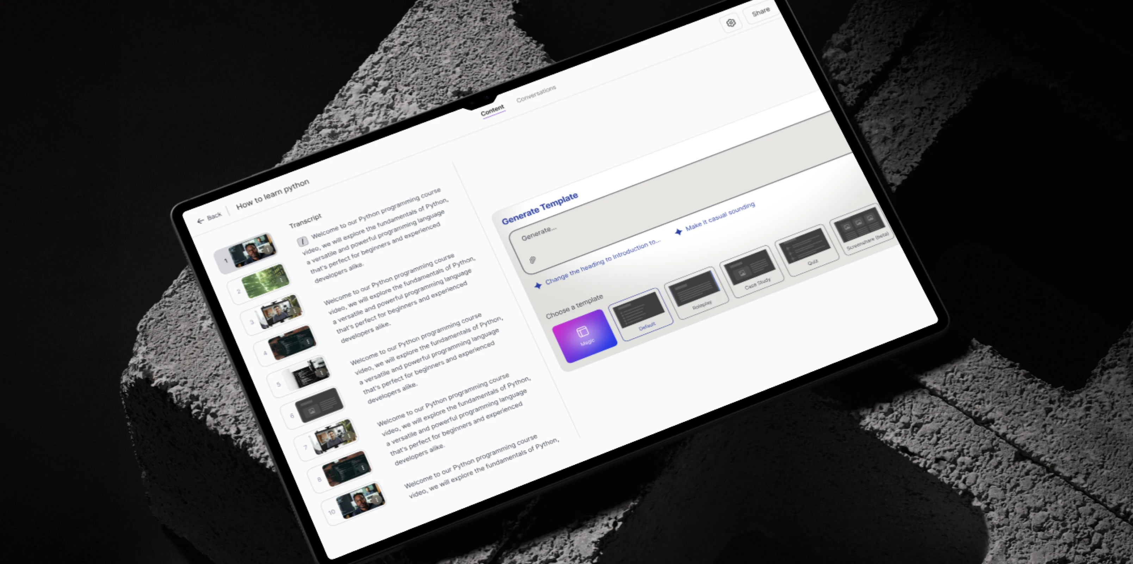Select the Quiz template card
Screen dimensions: 1133x564
[x=807, y=250]
